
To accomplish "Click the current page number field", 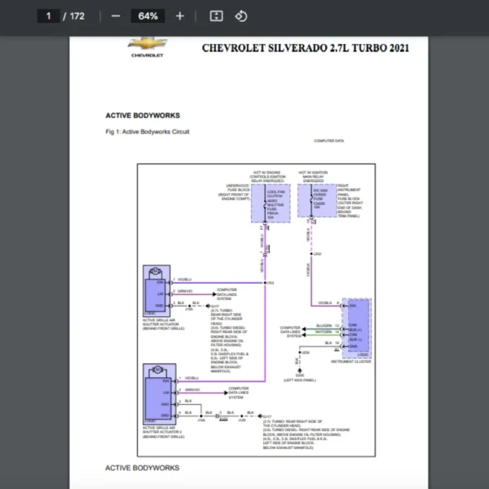I will [48, 16].
